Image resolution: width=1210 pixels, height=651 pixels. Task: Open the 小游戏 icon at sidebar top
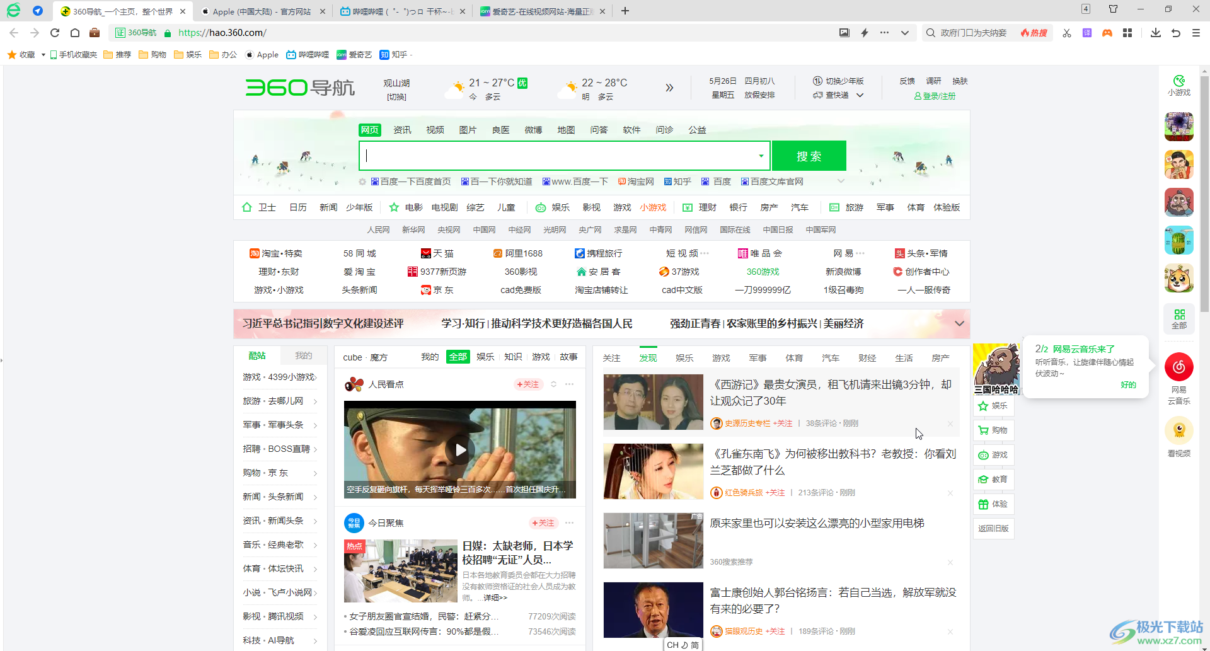(x=1179, y=85)
